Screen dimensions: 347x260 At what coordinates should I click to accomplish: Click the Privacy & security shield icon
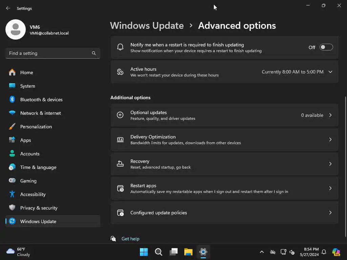coord(12,208)
